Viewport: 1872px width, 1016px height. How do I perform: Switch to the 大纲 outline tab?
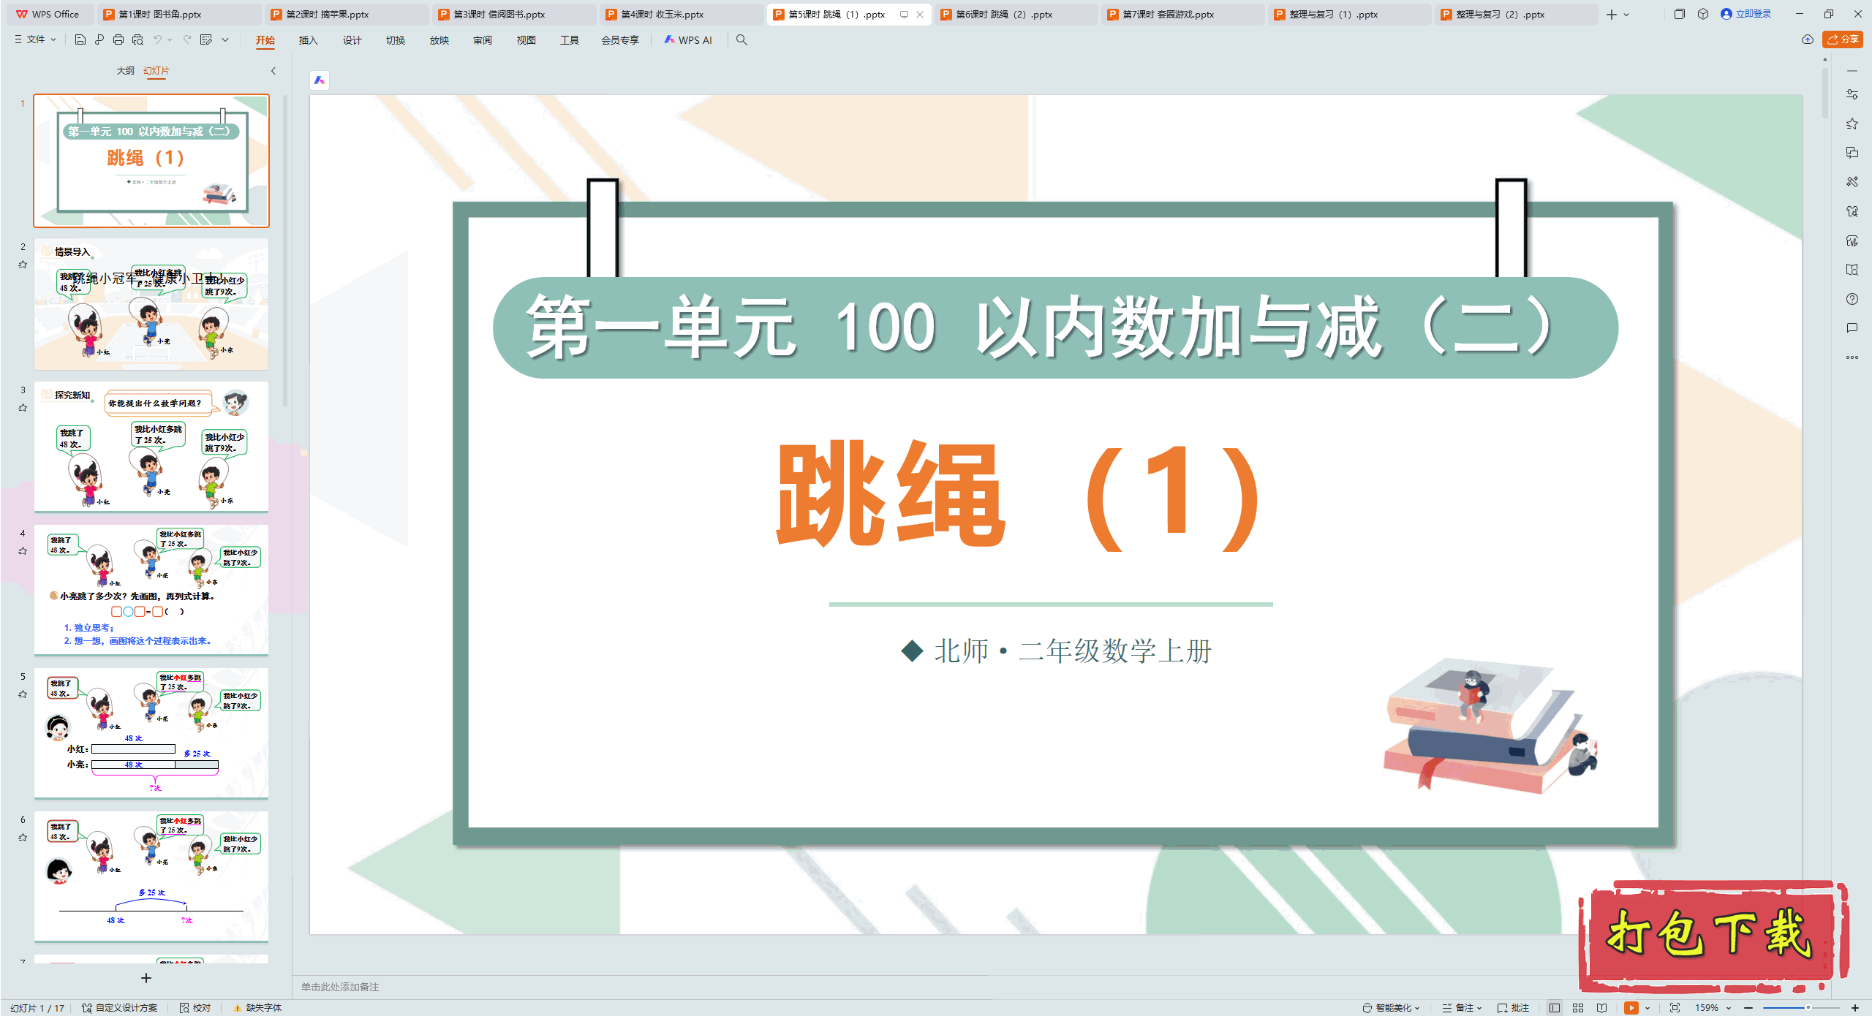click(127, 71)
